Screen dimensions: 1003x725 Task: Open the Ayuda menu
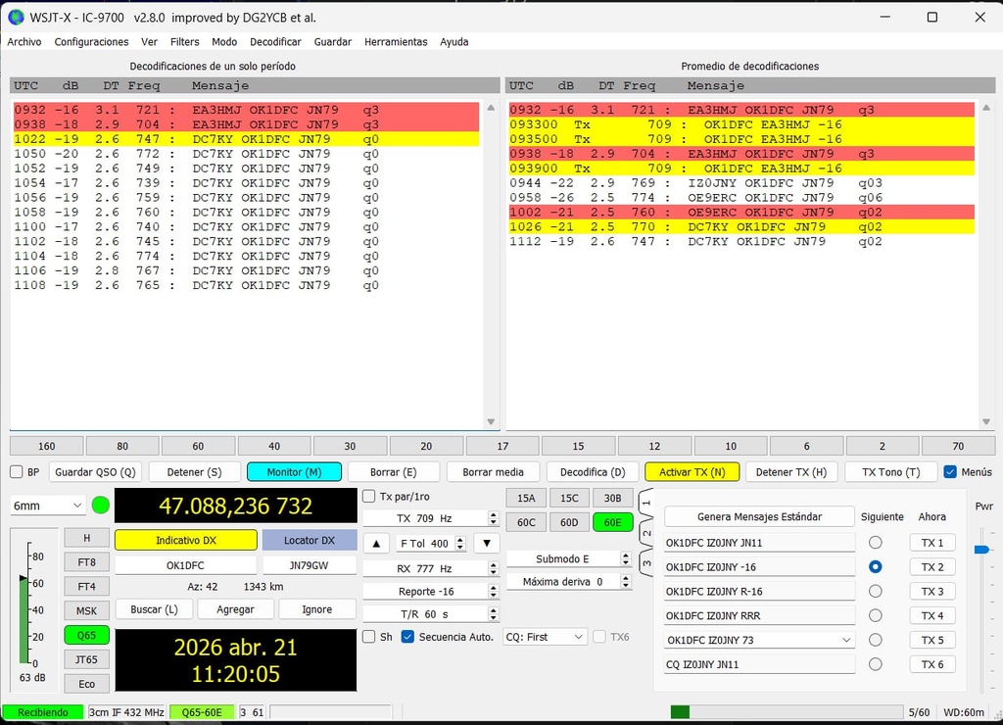454,41
